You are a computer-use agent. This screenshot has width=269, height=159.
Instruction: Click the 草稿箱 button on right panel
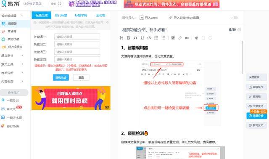[x=257, y=97]
